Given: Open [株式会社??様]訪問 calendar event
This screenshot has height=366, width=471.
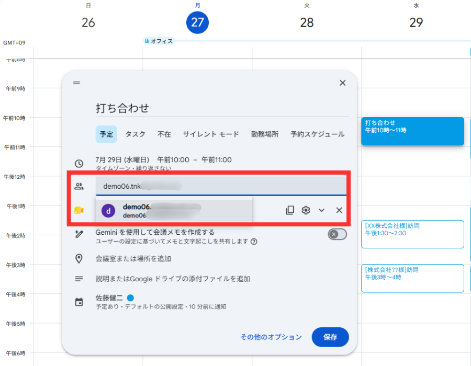Looking at the screenshot, I should [x=412, y=278].
